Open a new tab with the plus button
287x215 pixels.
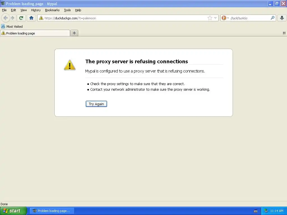(x=74, y=33)
